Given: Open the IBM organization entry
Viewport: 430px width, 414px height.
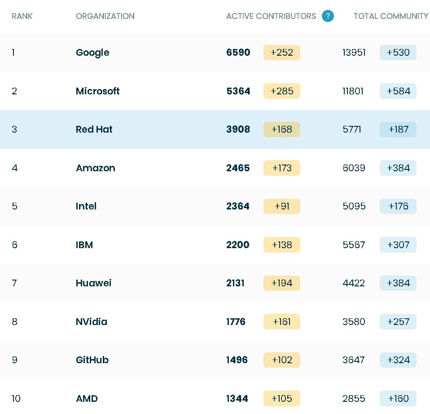Looking at the screenshot, I should [84, 245].
